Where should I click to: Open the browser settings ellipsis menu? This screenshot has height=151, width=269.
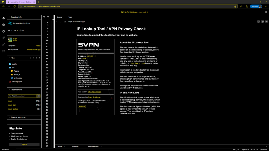pos(266,6)
